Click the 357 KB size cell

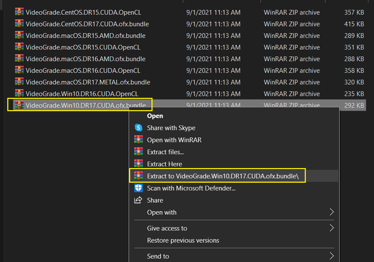354,12
